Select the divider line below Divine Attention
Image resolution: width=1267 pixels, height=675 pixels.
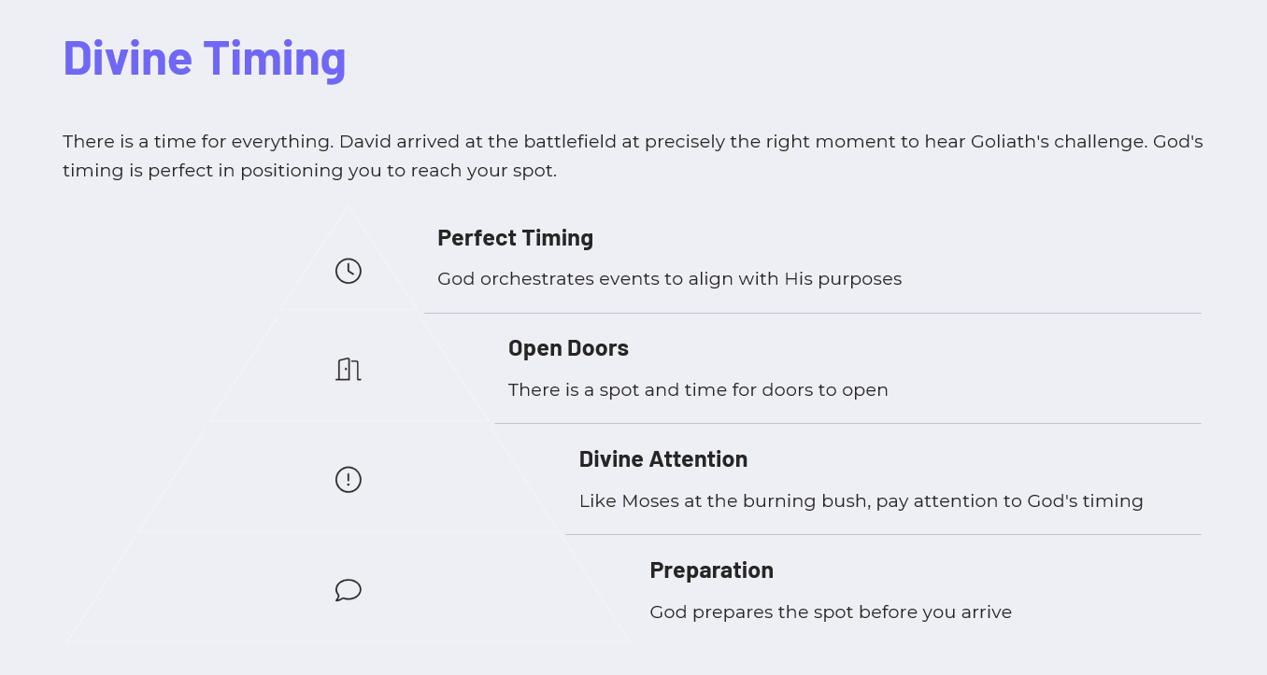click(883, 534)
